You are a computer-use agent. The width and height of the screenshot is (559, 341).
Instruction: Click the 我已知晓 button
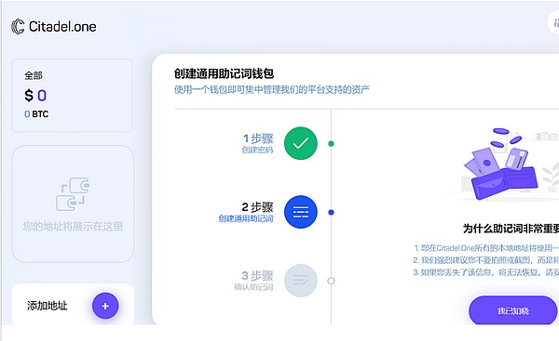(x=513, y=311)
